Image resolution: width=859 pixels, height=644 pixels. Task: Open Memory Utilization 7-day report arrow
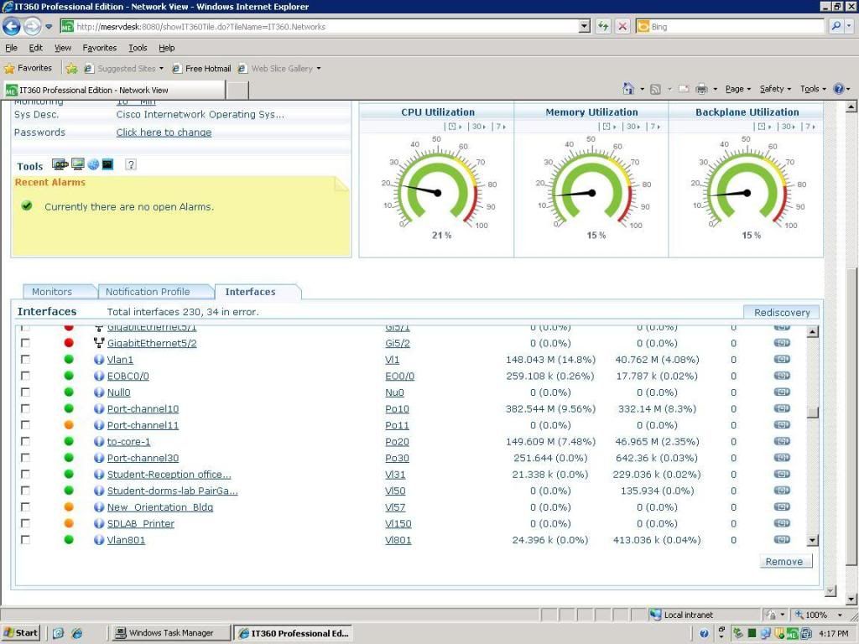[x=655, y=127]
